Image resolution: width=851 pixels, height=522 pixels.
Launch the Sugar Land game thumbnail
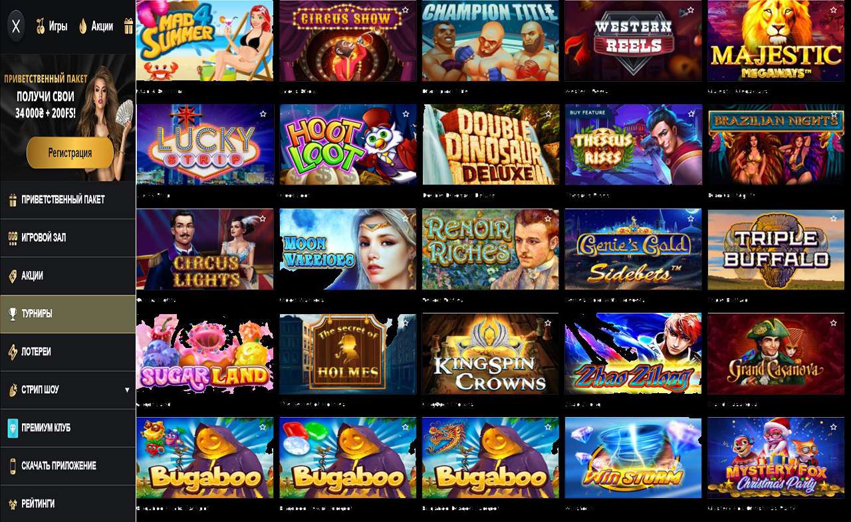click(x=205, y=354)
